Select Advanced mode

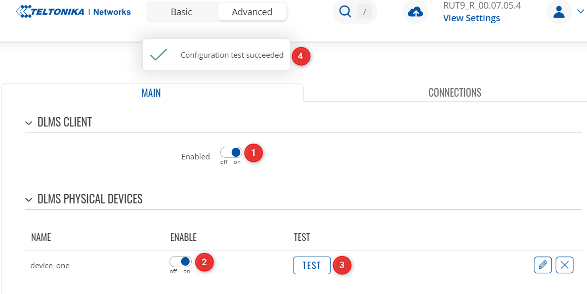point(252,12)
